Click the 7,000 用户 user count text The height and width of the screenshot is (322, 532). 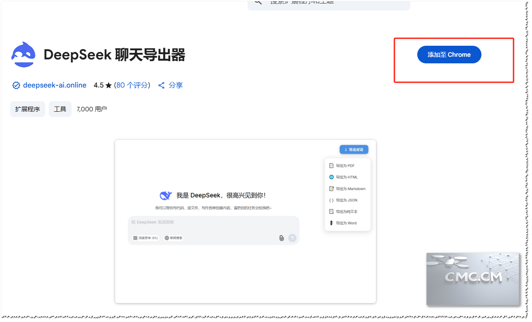(91, 109)
